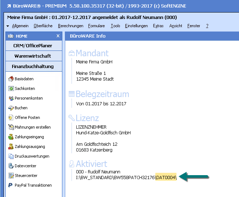
Task: Click the Personenkonten icon
Action: tap(11, 98)
